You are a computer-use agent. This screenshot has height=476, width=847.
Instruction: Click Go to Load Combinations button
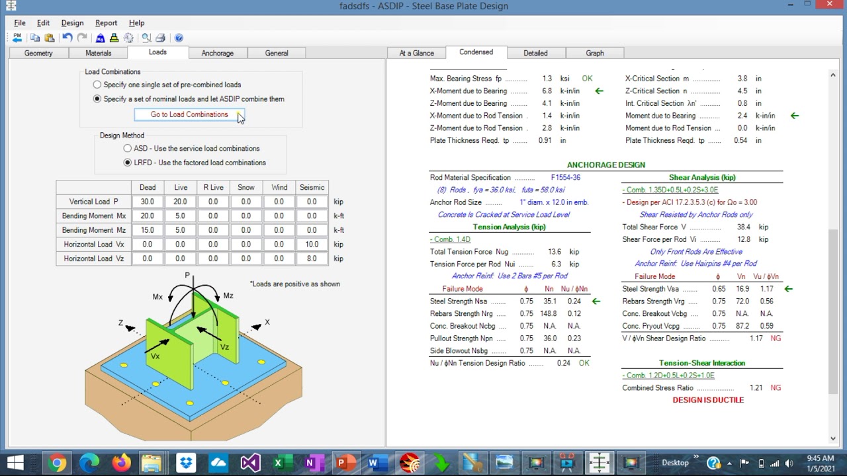pyautogui.click(x=189, y=114)
